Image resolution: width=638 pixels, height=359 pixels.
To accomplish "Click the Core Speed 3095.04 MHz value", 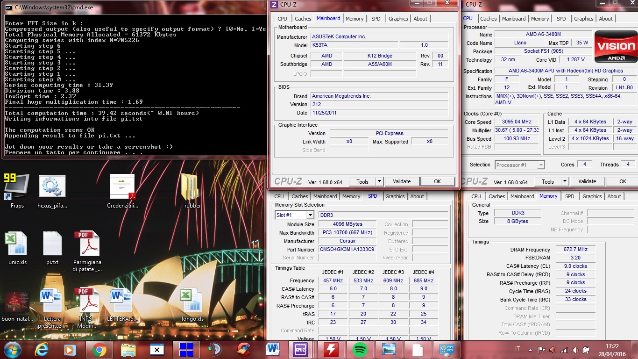I will click(517, 122).
